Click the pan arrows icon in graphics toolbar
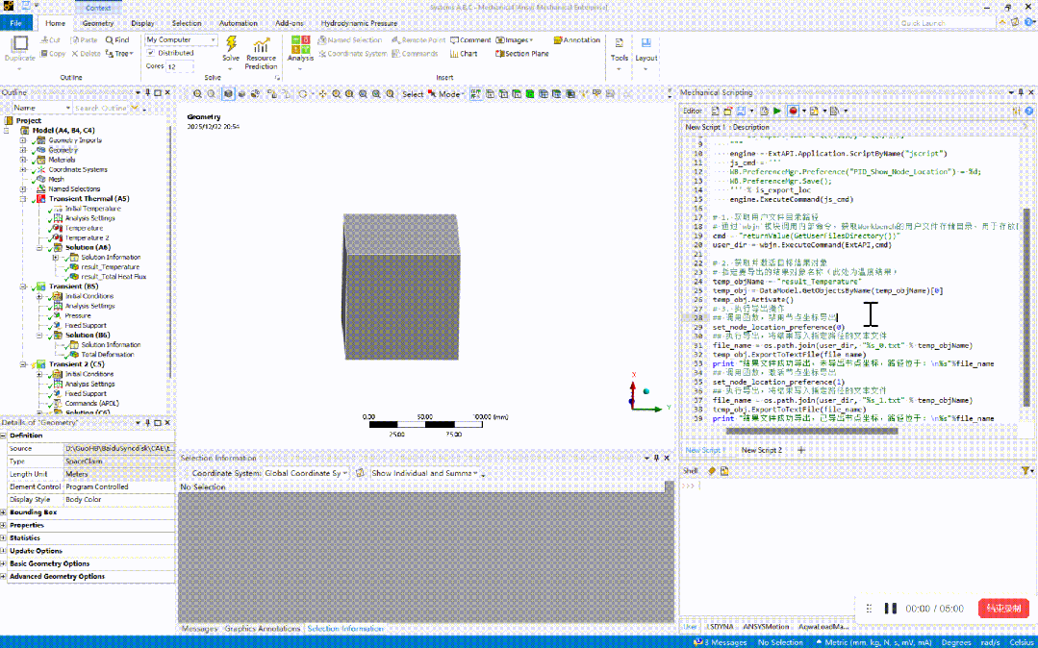Screen dimensions: 1038x648 pyautogui.click(x=323, y=94)
